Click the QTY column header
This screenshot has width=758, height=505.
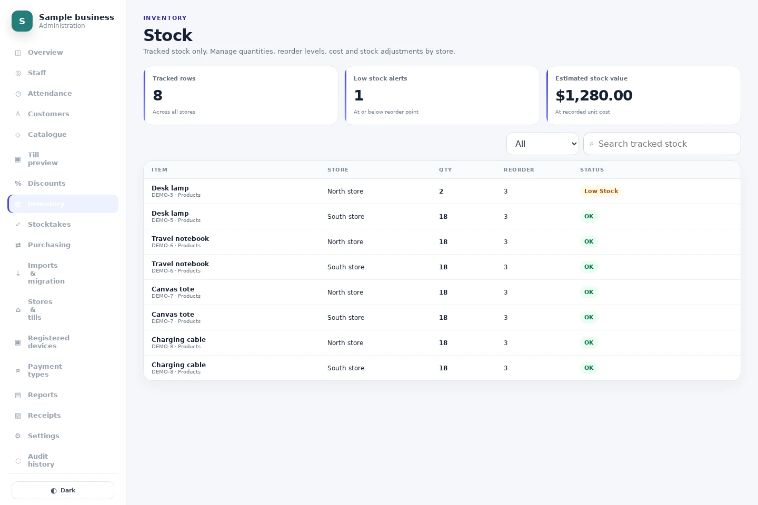click(x=445, y=170)
